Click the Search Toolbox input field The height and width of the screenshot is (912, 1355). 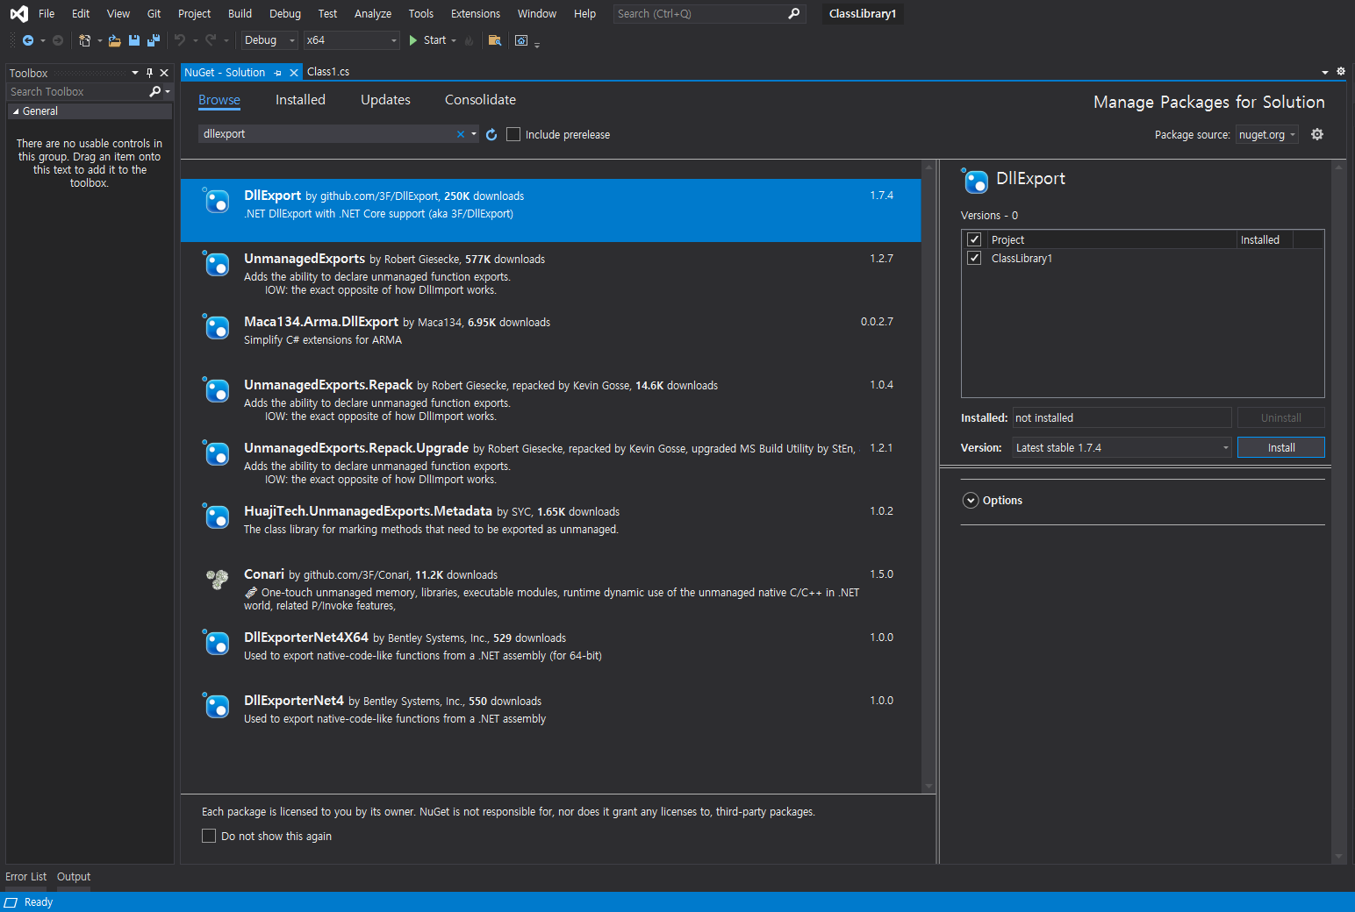pyautogui.click(x=77, y=91)
